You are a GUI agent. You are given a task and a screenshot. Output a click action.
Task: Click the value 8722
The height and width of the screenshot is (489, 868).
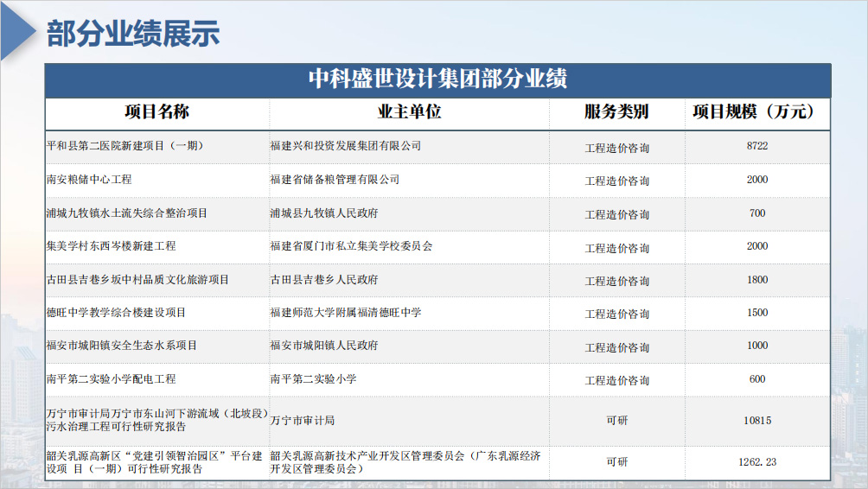[x=757, y=146]
